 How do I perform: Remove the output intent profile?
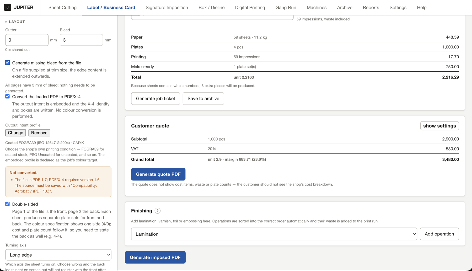tap(39, 133)
